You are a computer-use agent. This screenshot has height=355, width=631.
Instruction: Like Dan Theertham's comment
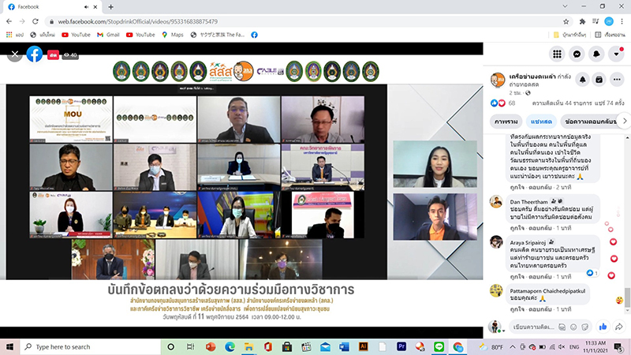coord(517,228)
